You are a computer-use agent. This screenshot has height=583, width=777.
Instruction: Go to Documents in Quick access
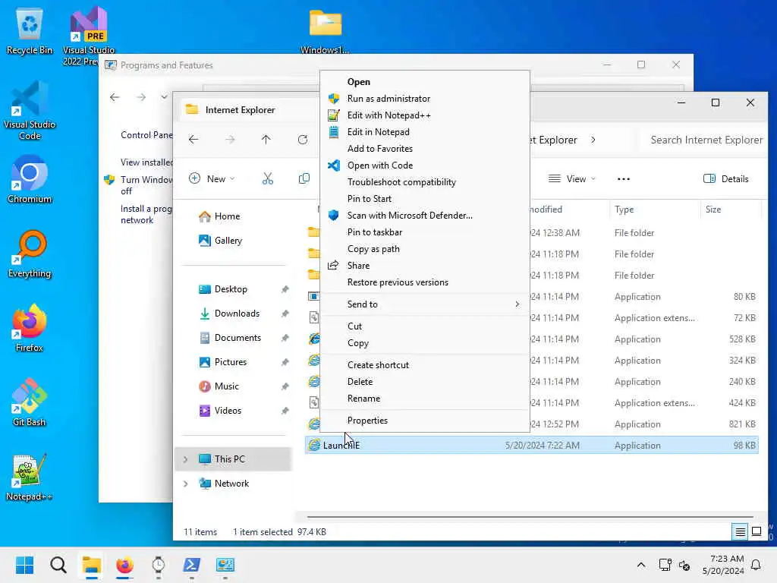coord(238,338)
